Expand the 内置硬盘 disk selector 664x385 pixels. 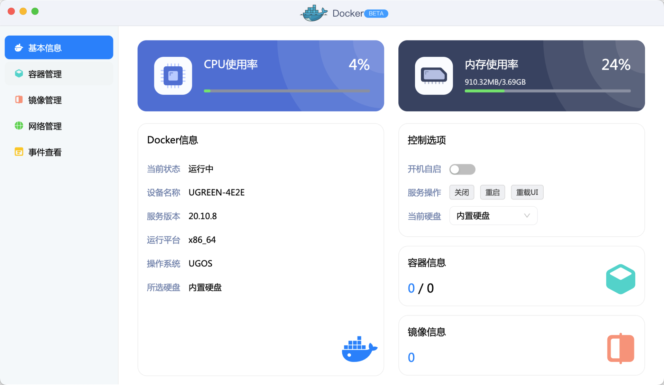coord(493,215)
